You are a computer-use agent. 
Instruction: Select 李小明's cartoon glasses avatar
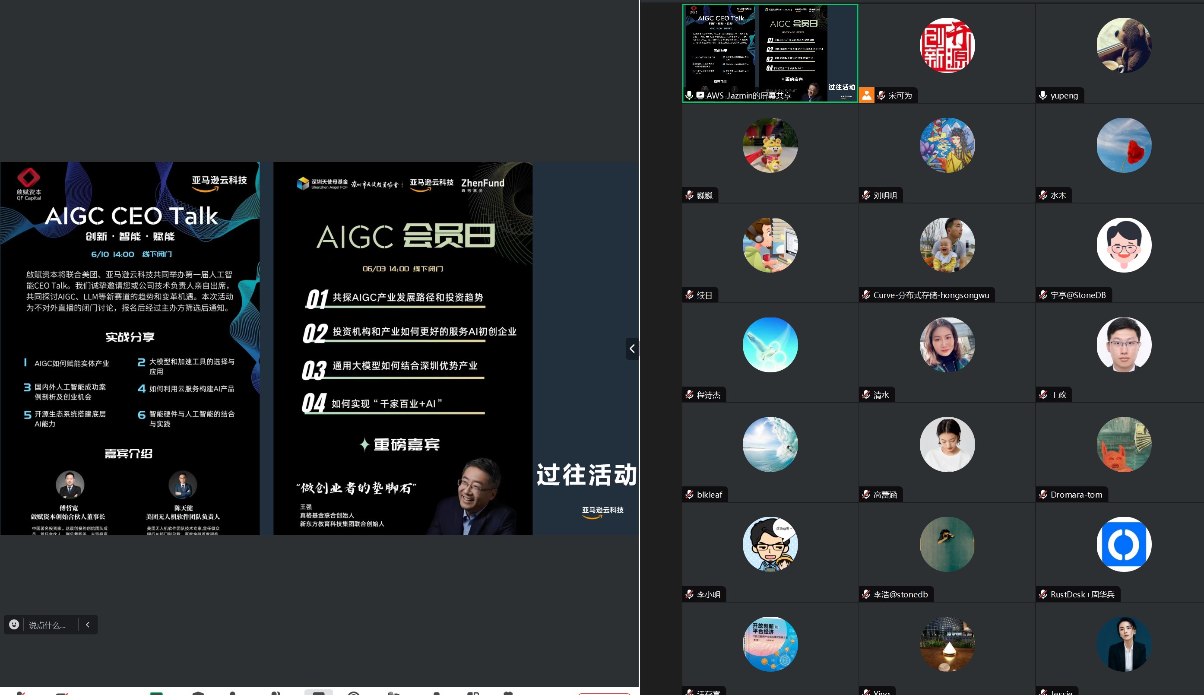tap(770, 544)
